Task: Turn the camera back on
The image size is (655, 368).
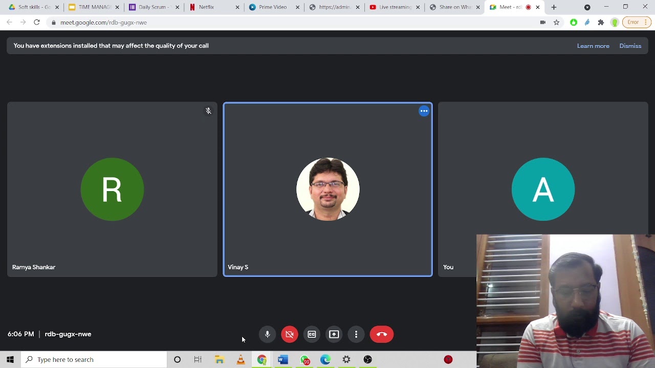Action: (x=290, y=334)
